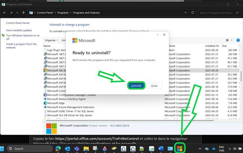Click the OneDrive cloud tray icon
Image resolution: width=243 pixels, height=153 pixels.
coord(214,148)
